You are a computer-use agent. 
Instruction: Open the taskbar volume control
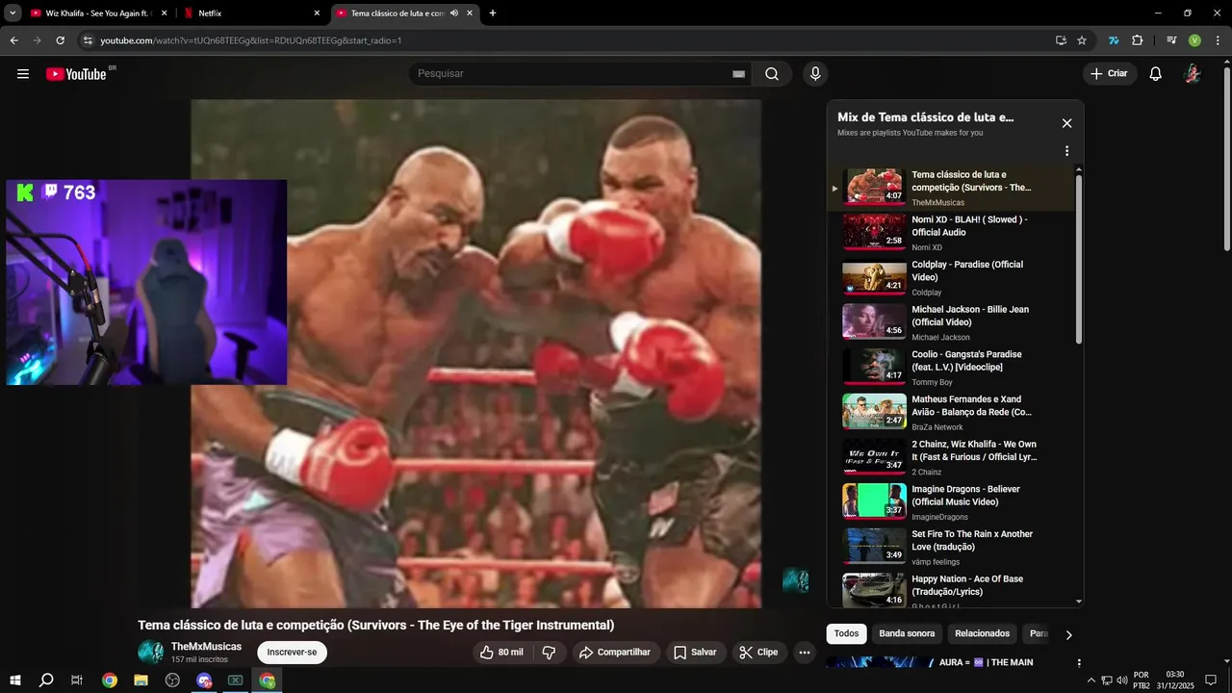(x=1121, y=680)
